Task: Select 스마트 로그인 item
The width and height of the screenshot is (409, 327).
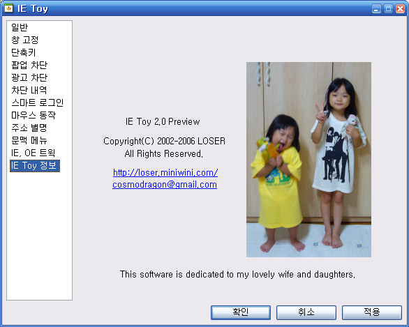Action: tap(37, 102)
